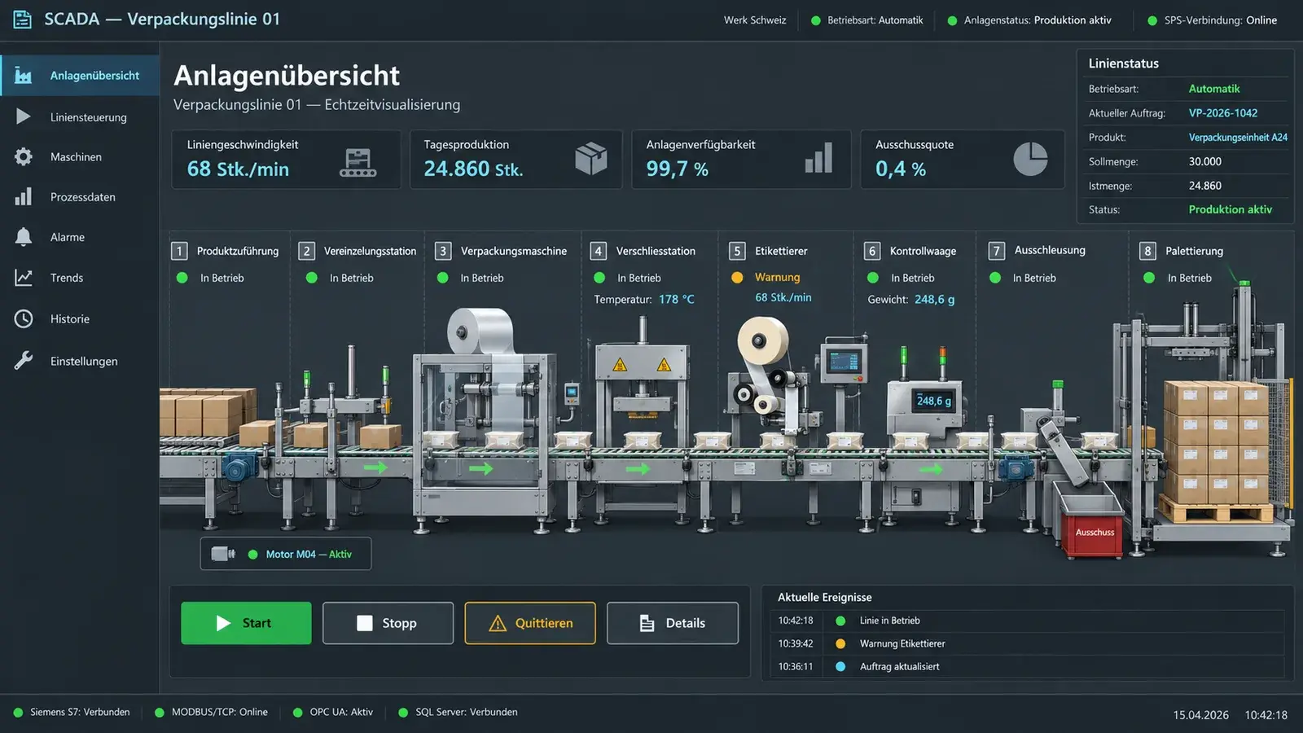Click the Prozessdaten bar chart icon
The image size is (1303, 733).
point(24,196)
